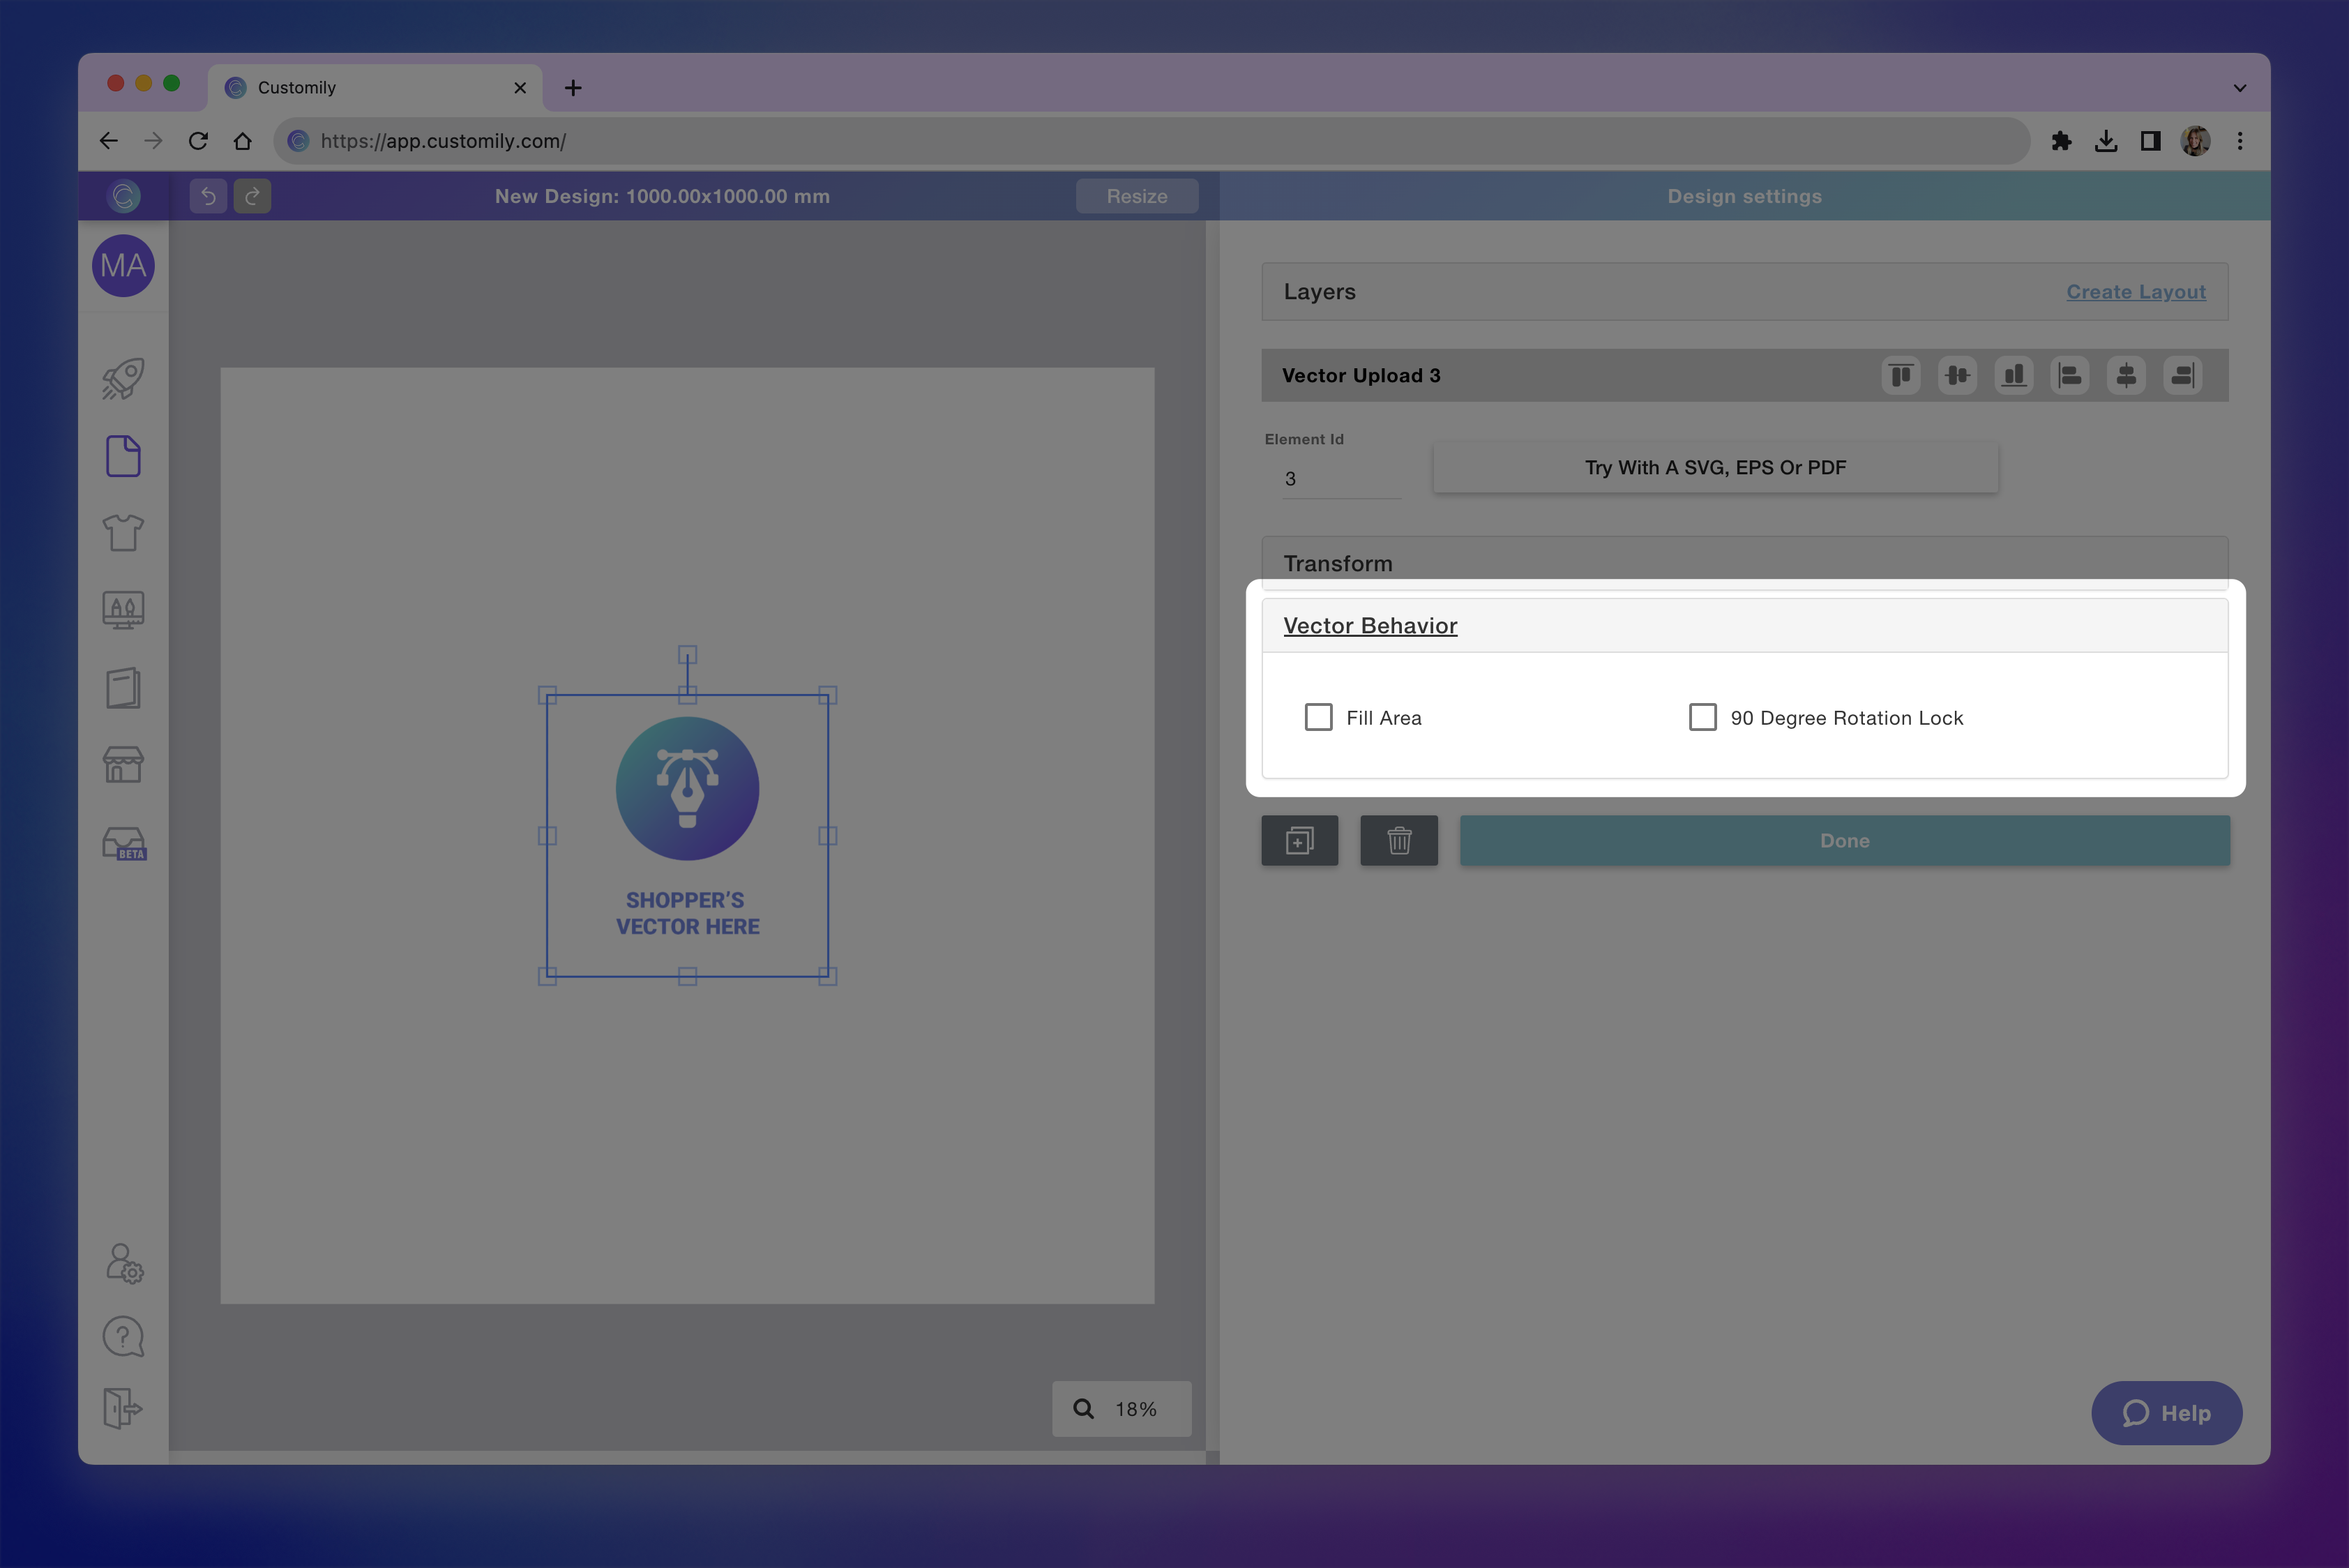Click the Create Layout link

pyautogui.click(x=2135, y=292)
